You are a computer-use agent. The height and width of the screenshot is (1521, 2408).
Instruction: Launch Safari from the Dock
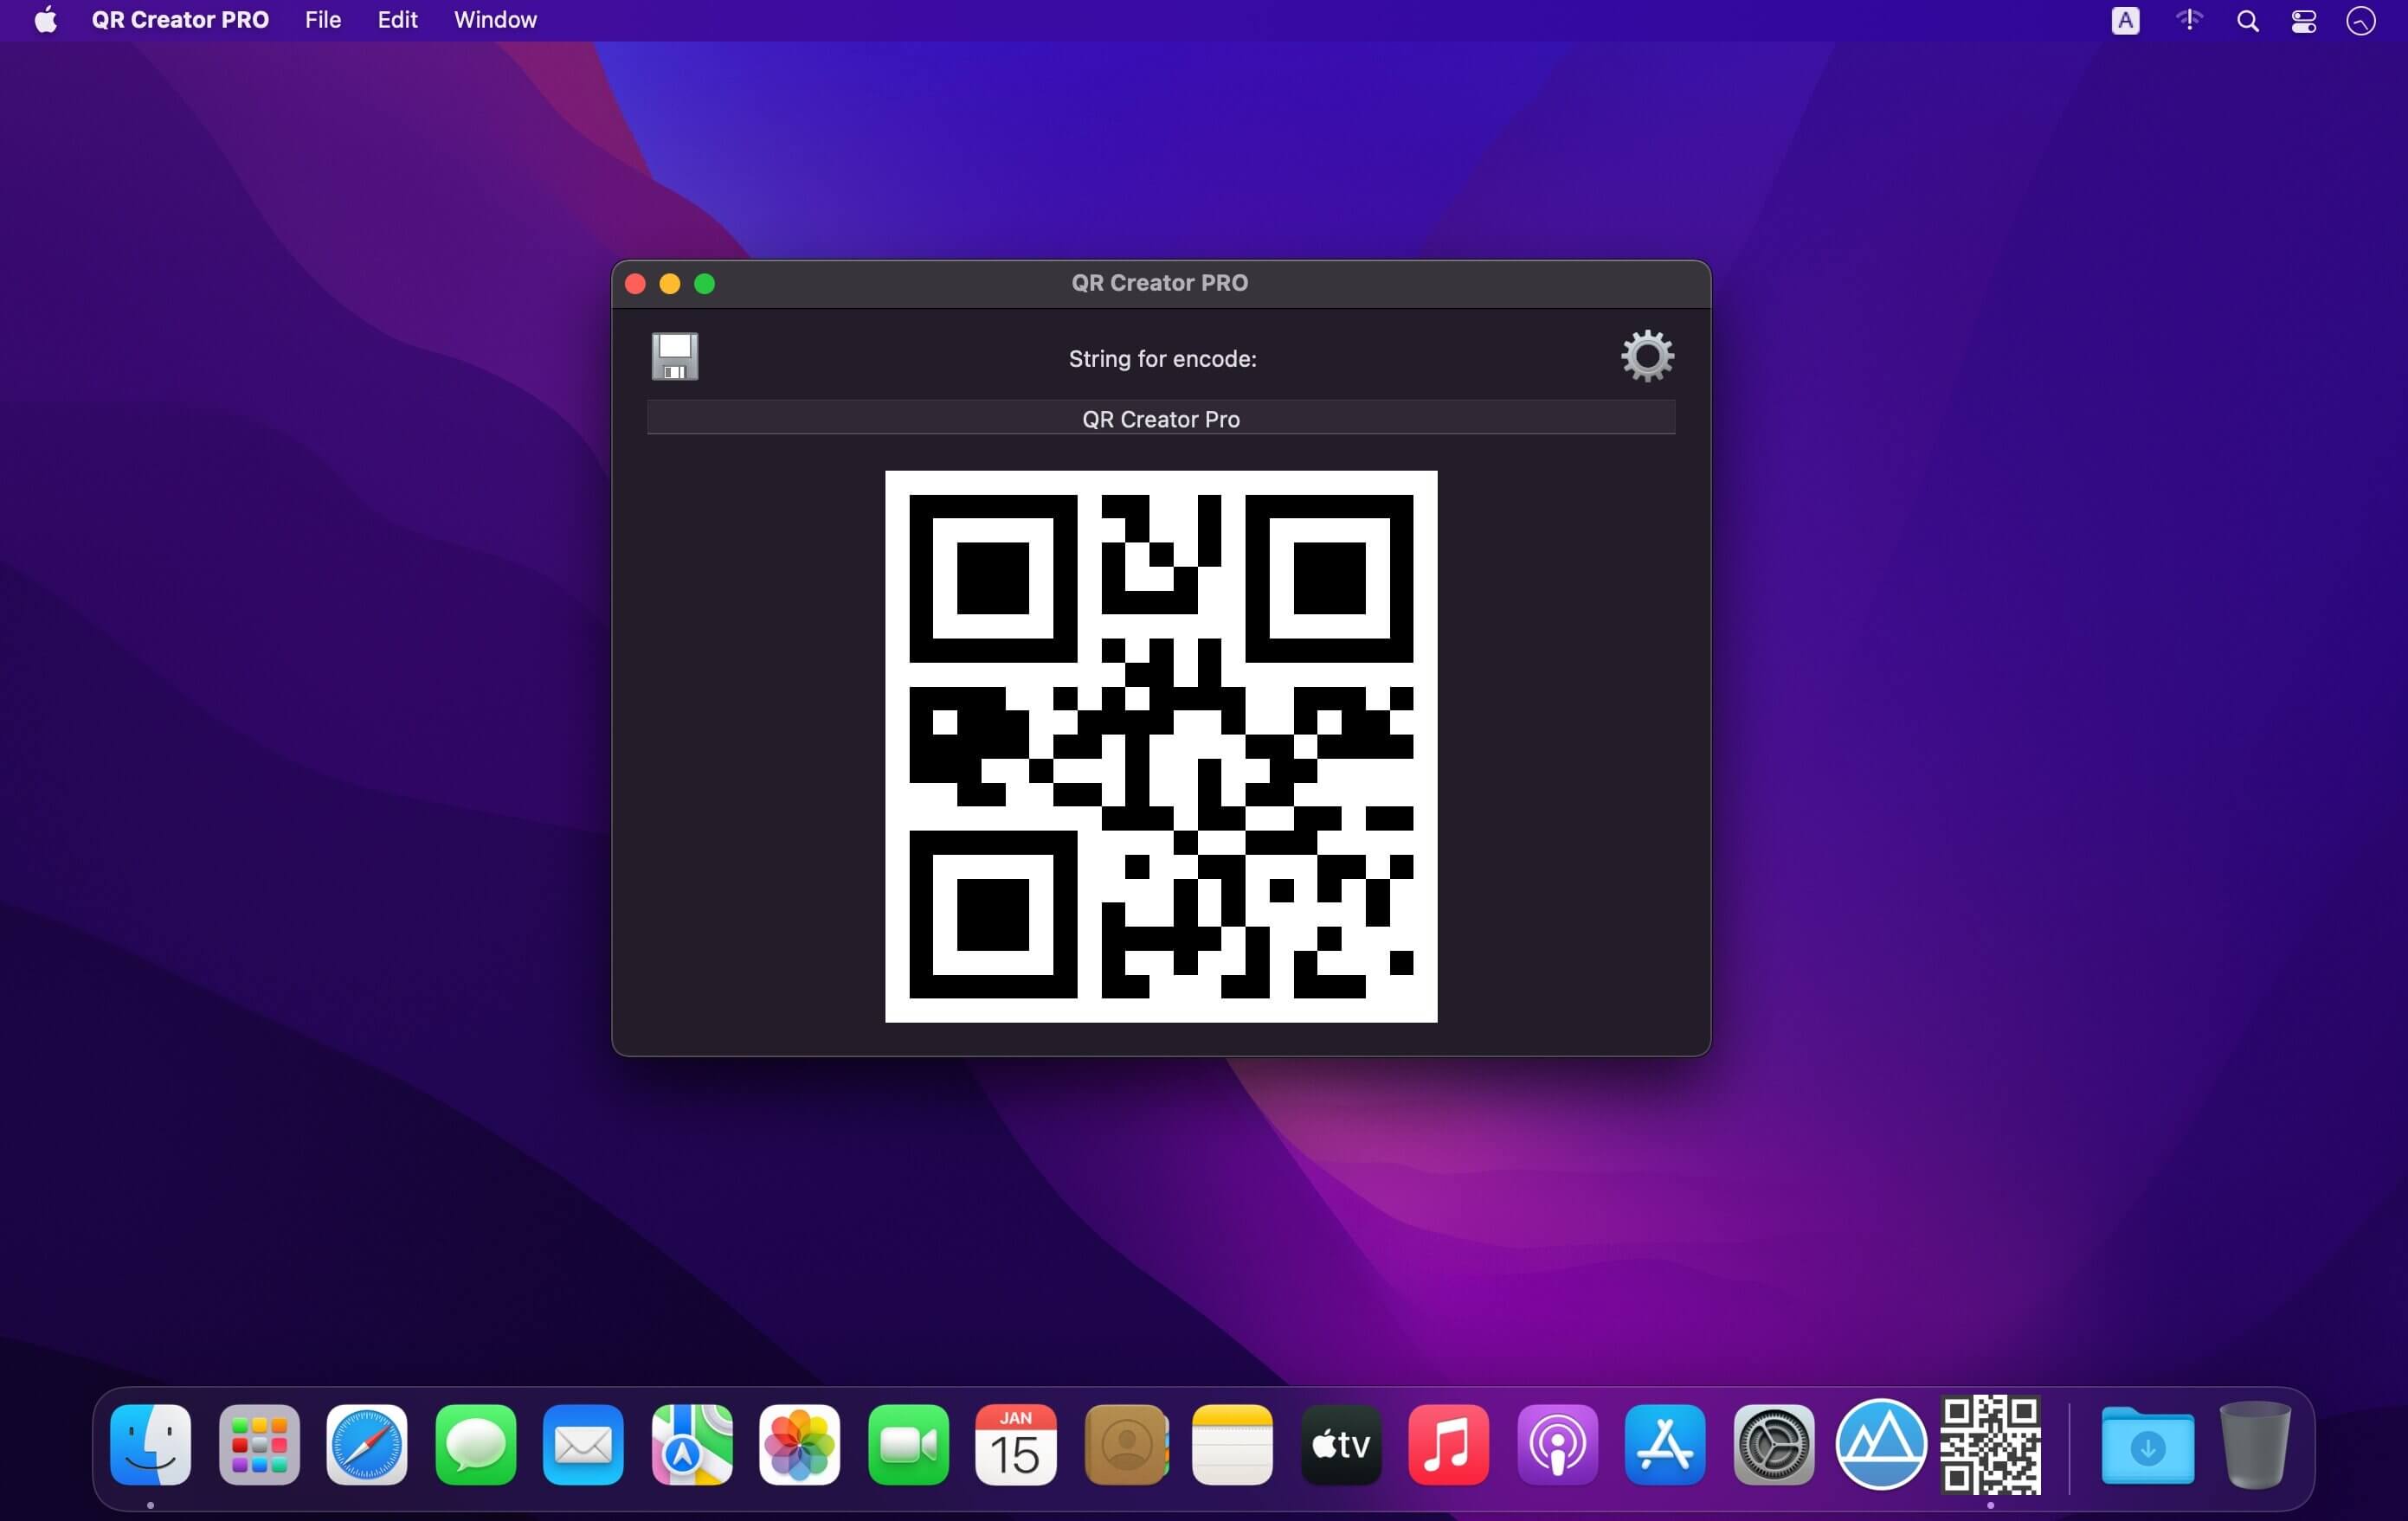pos(367,1444)
